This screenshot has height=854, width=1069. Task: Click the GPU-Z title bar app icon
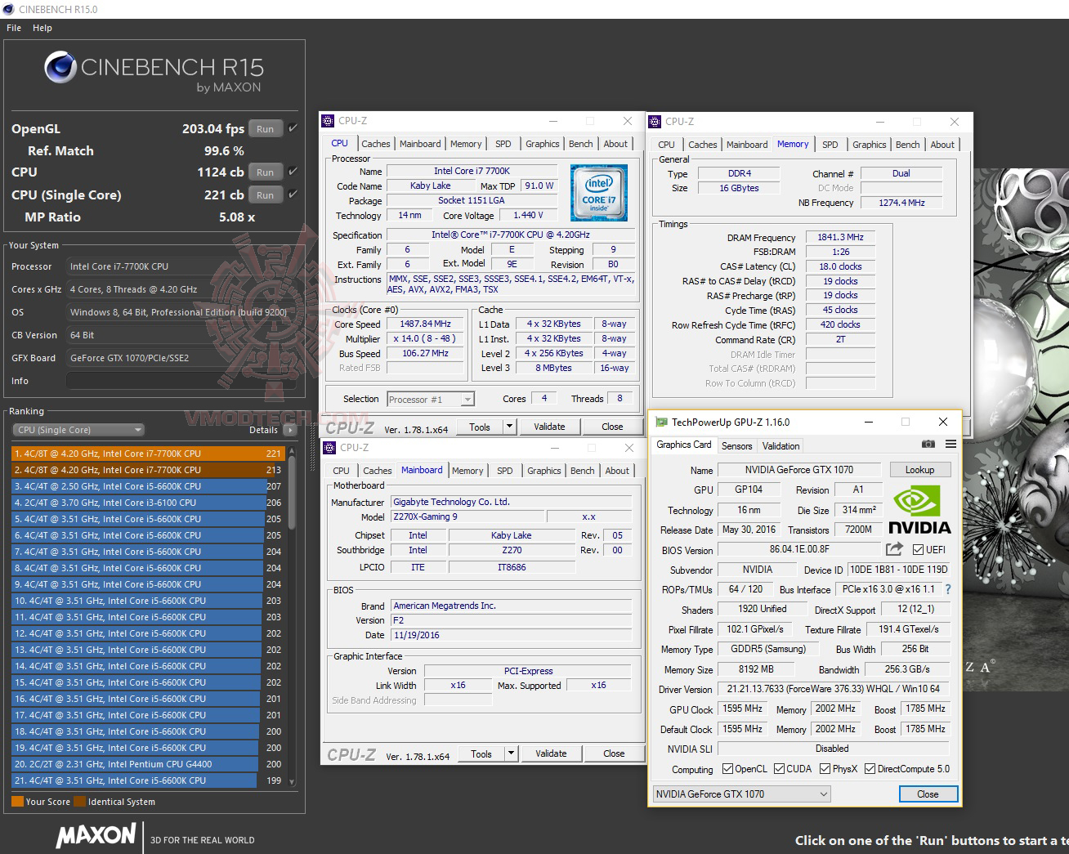point(662,423)
